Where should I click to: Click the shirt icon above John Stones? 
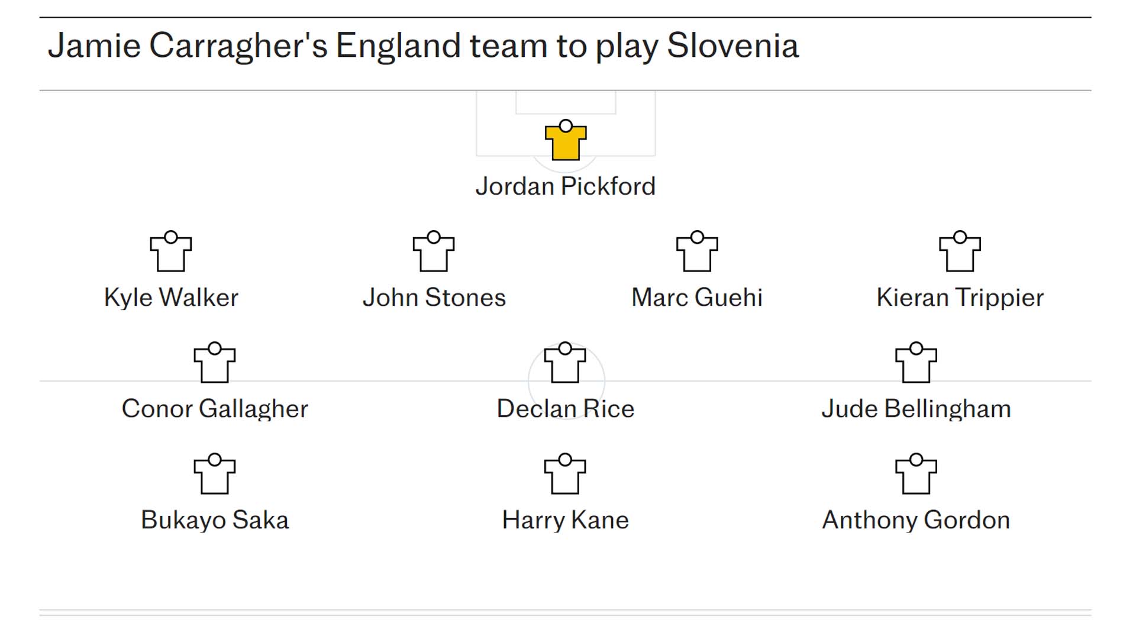[434, 251]
